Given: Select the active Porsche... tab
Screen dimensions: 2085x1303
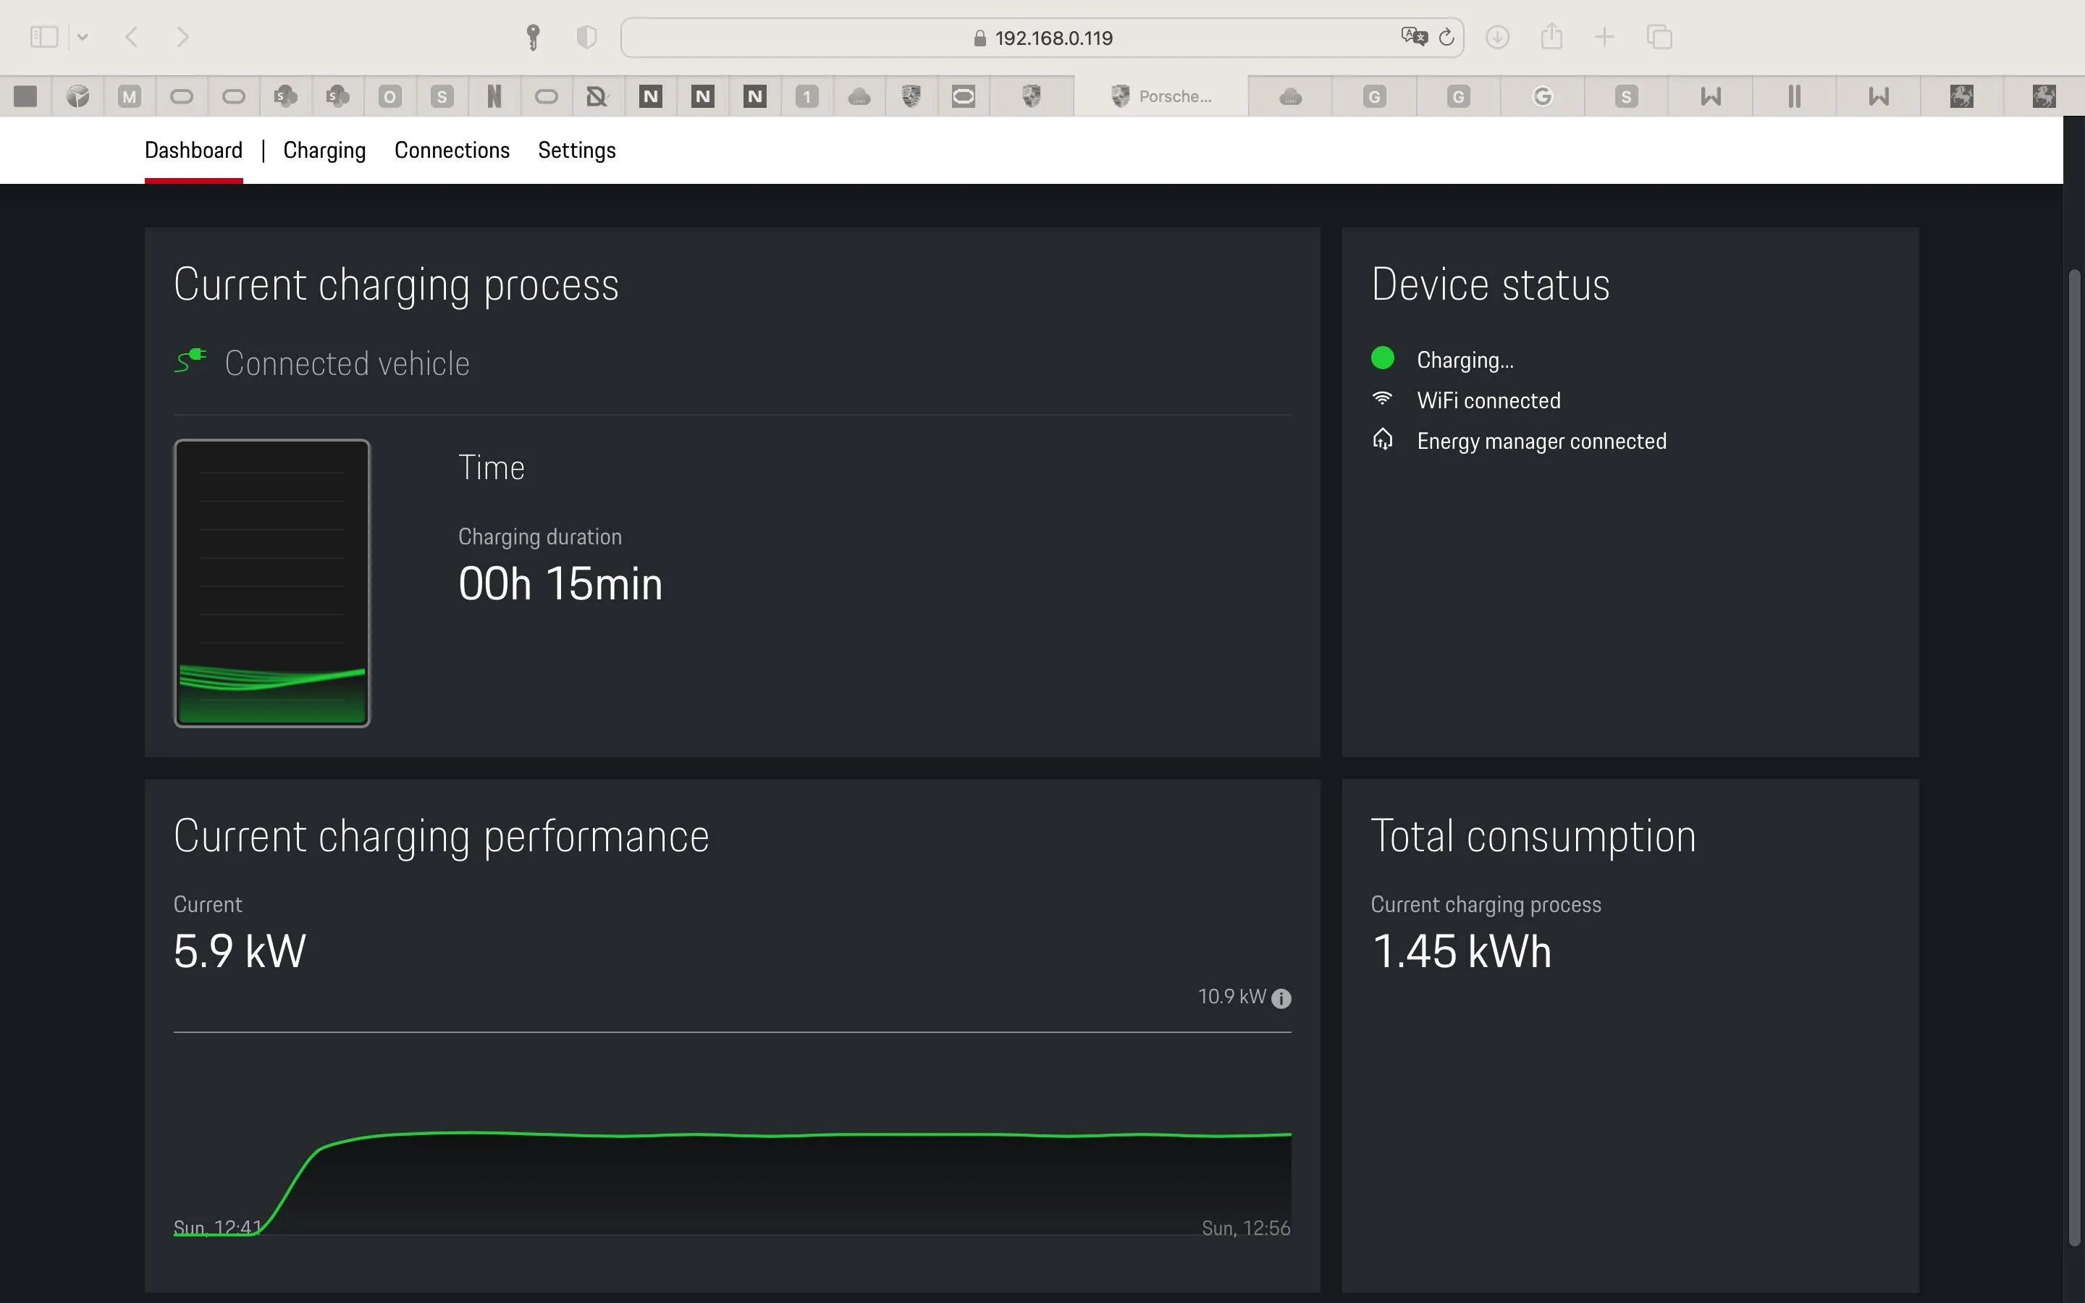Looking at the screenshot, I should point(1161,96).
